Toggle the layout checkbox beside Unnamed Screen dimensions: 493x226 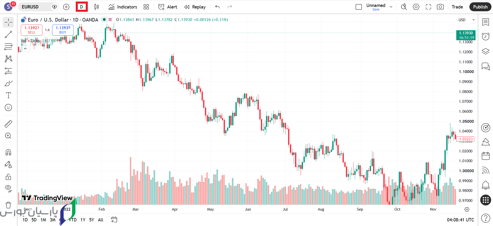tap(359, 7)
